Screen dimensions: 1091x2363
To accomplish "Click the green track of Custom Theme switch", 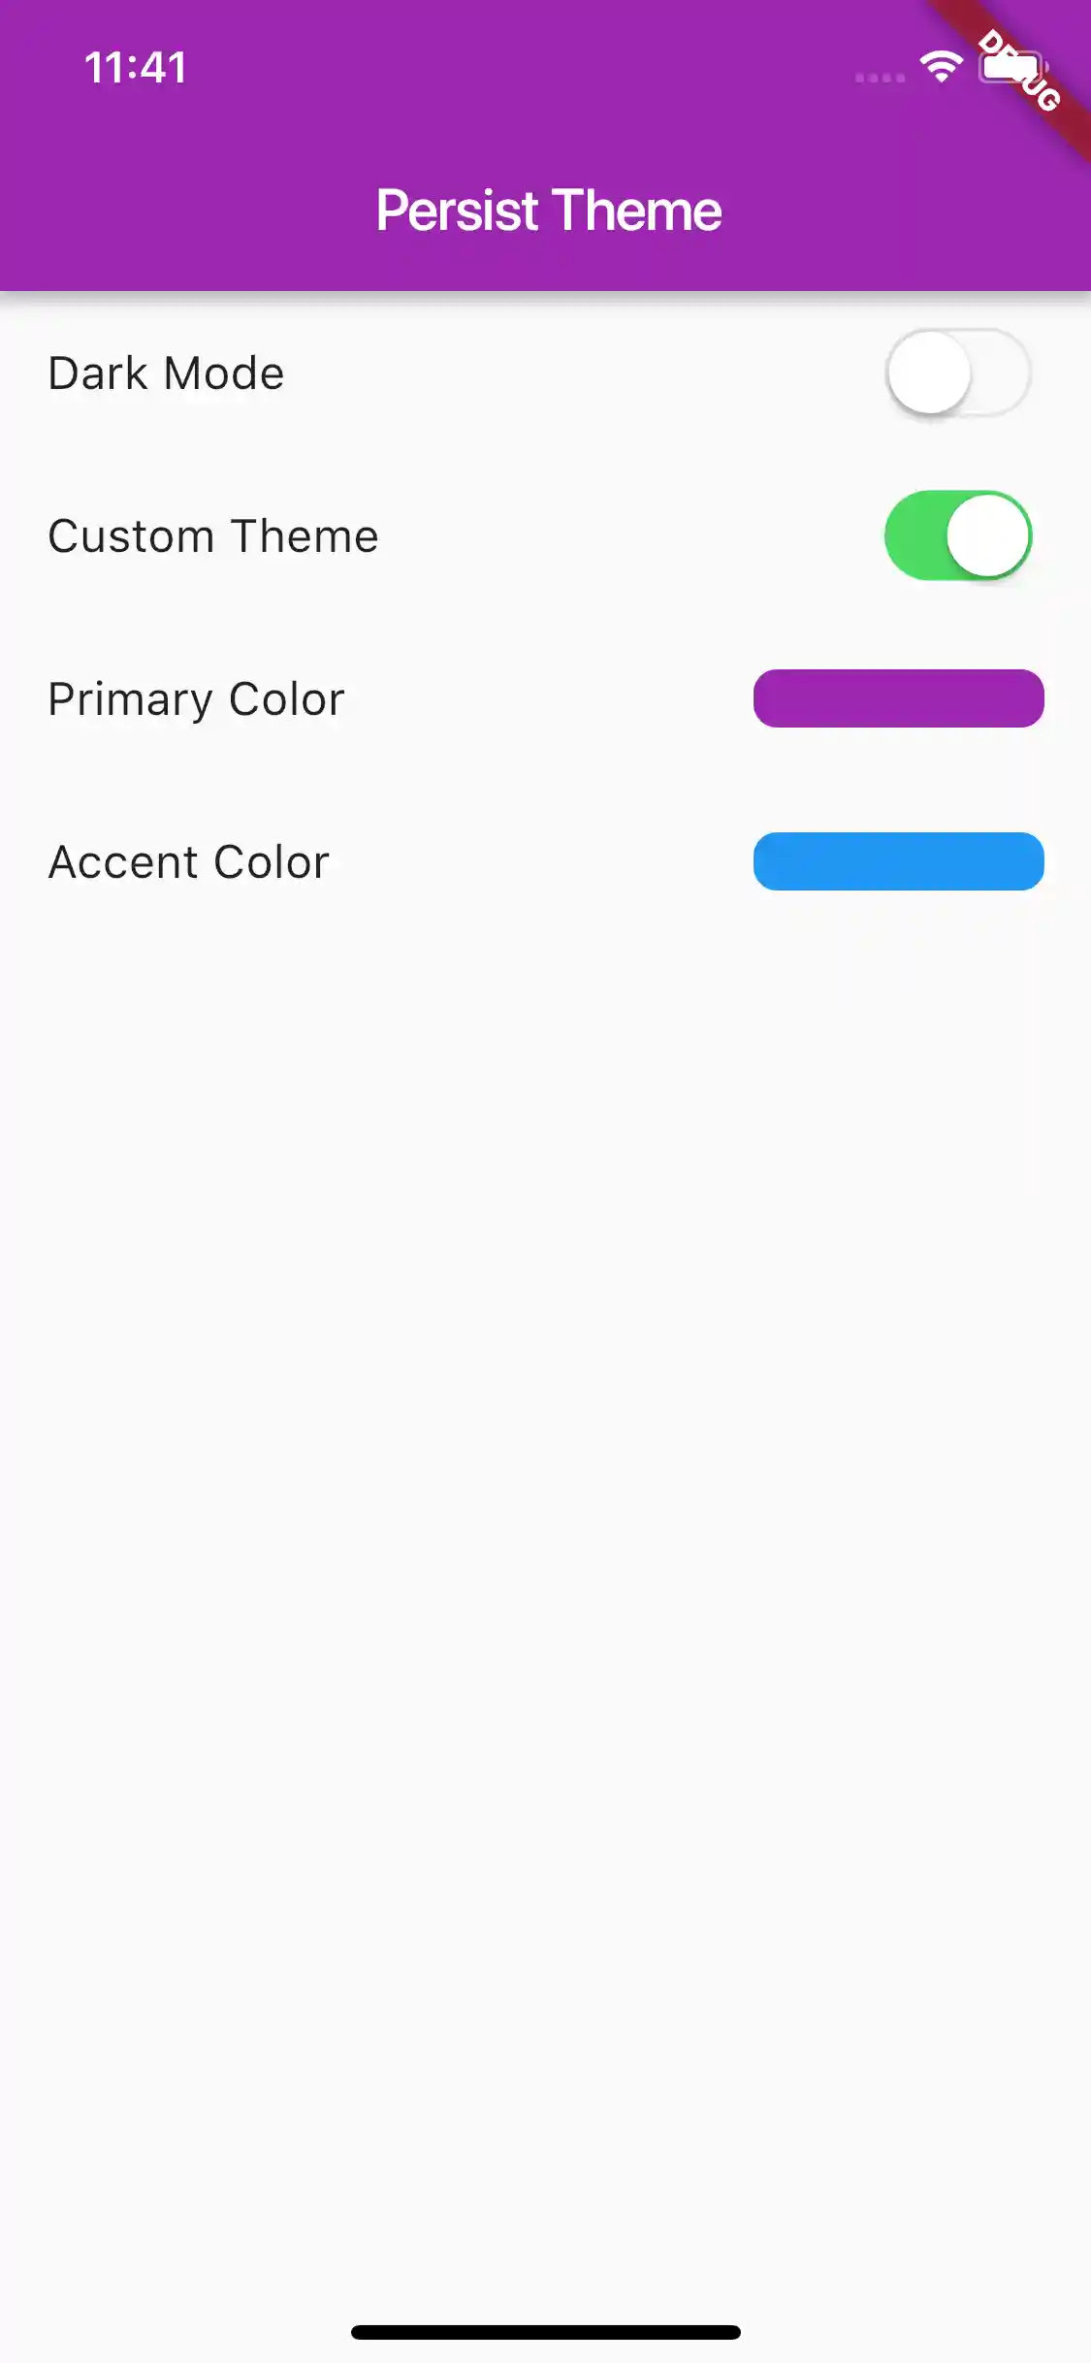I will click(914, 535).
